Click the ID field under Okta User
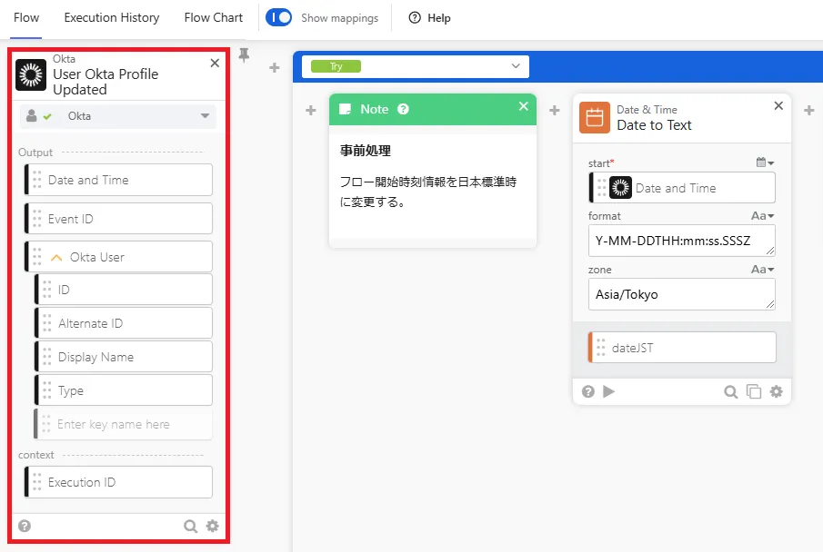The width and height of the screenshot is (823, 552). [124, 290]
